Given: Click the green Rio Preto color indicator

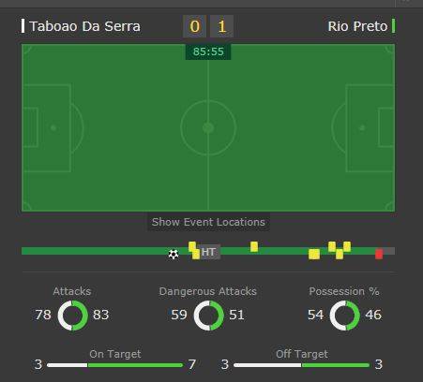Looking at the screenshot, I should 393,26.
